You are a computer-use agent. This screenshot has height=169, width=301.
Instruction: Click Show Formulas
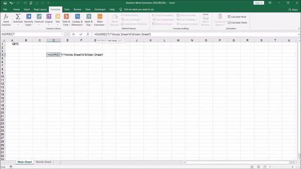(x=186, y=15)
